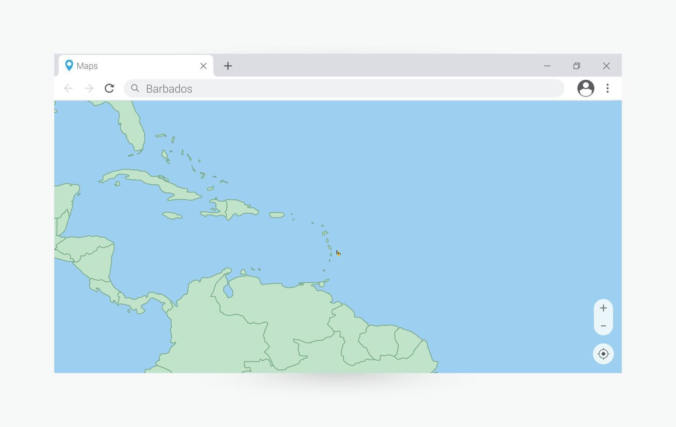Minimize the browser window
The height and width of the screenshot is (427, 676).
[x=547, y=66]
